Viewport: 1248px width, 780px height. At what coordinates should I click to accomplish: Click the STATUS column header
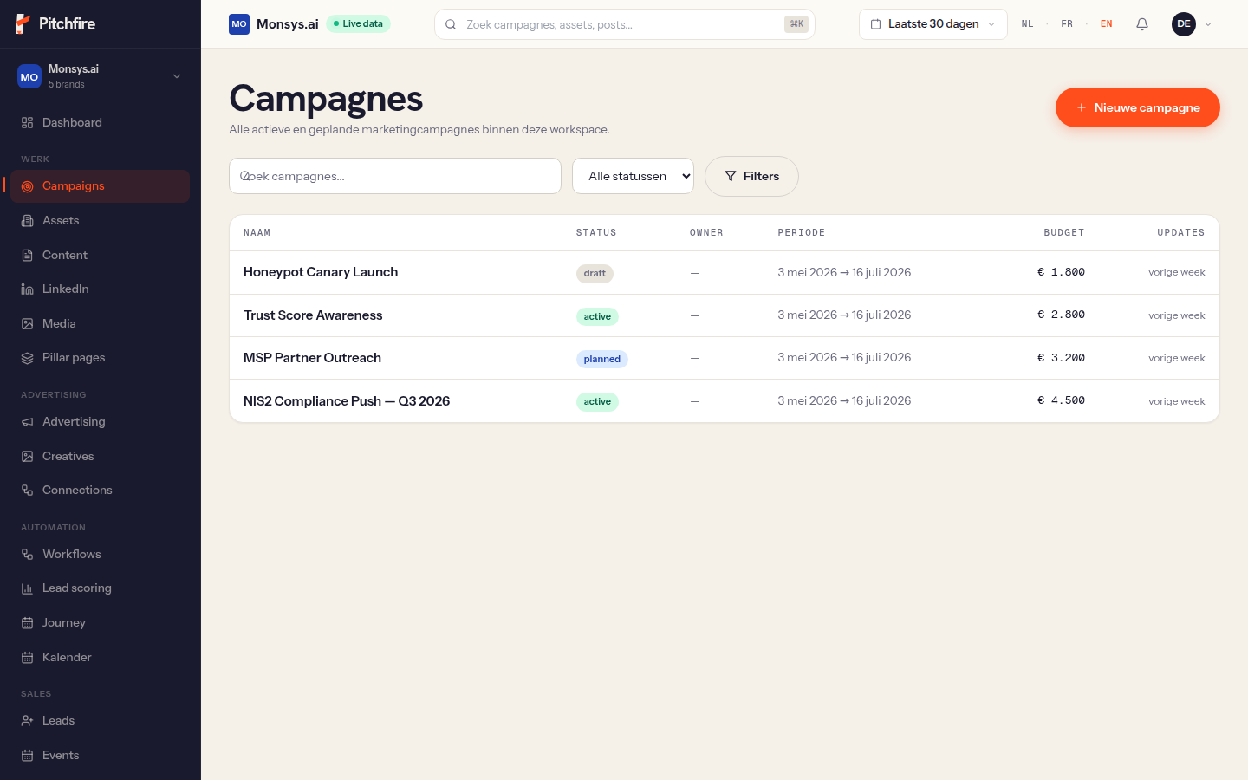[x=596, y=233]
